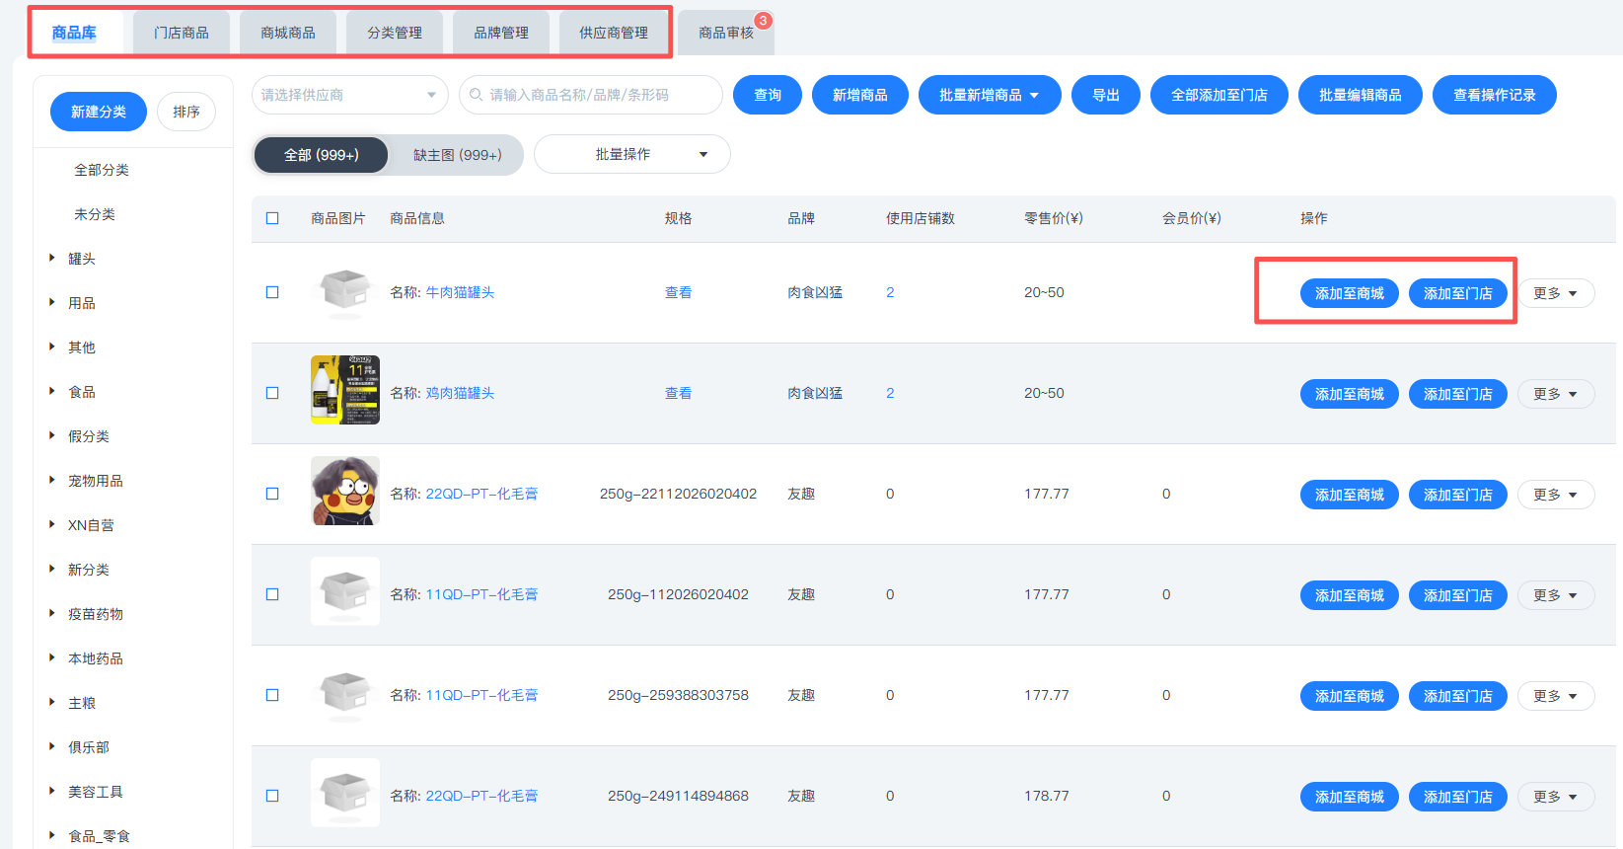Click the red notification badge on 商品审核
The width and height of the screenshot is (1623, 849).
763,21
